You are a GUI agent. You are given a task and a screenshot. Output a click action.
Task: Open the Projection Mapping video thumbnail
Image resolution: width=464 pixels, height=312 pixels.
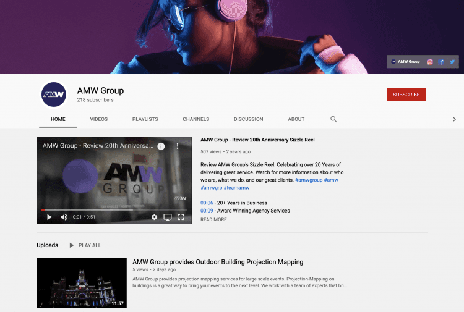click(82, 283)
